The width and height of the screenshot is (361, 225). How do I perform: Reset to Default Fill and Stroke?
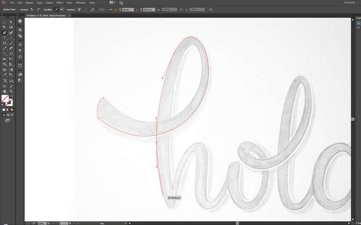click(3, 105)
